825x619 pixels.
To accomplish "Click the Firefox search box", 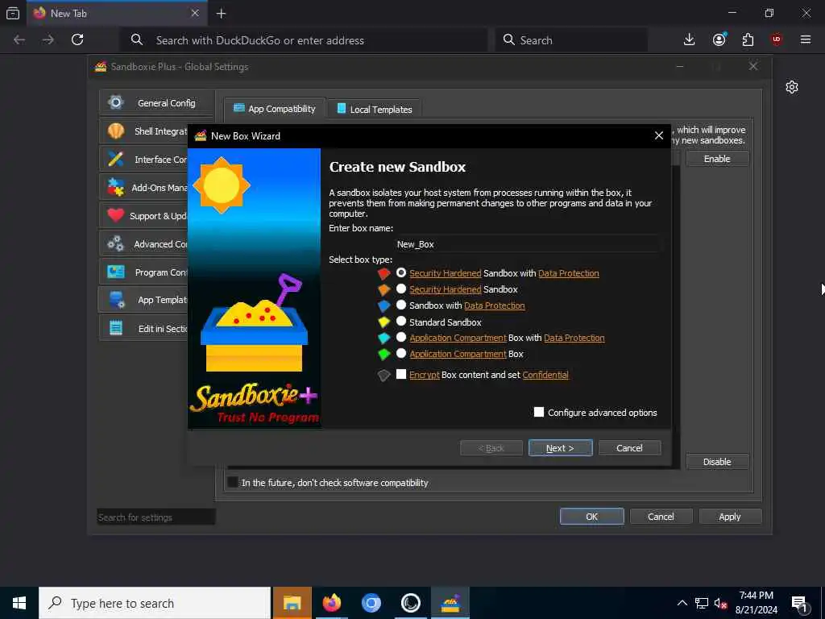I will [x=571, y=40].
